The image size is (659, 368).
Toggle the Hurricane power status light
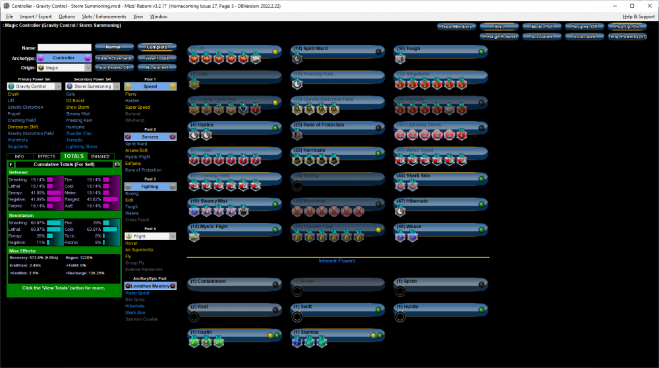point(379,150)
